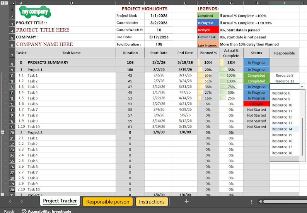Collapse Project 1 group outline minus
The height and width of the screenshot is (213, 307).
point(2,132)
